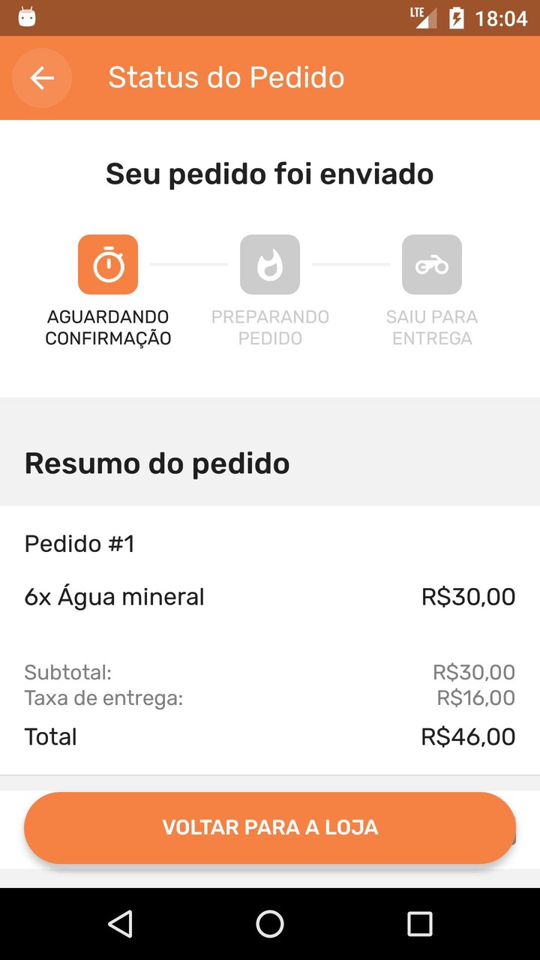Image resolution: width=540 pixels, height=960 pixels.
Task: Tap the flame Preparando Pedido icon
Action: [x=270, y=265]
